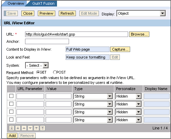Move down one line in parameter table
Image resolution: width=171 pixels, height=139 pixels.
(30, 128)
